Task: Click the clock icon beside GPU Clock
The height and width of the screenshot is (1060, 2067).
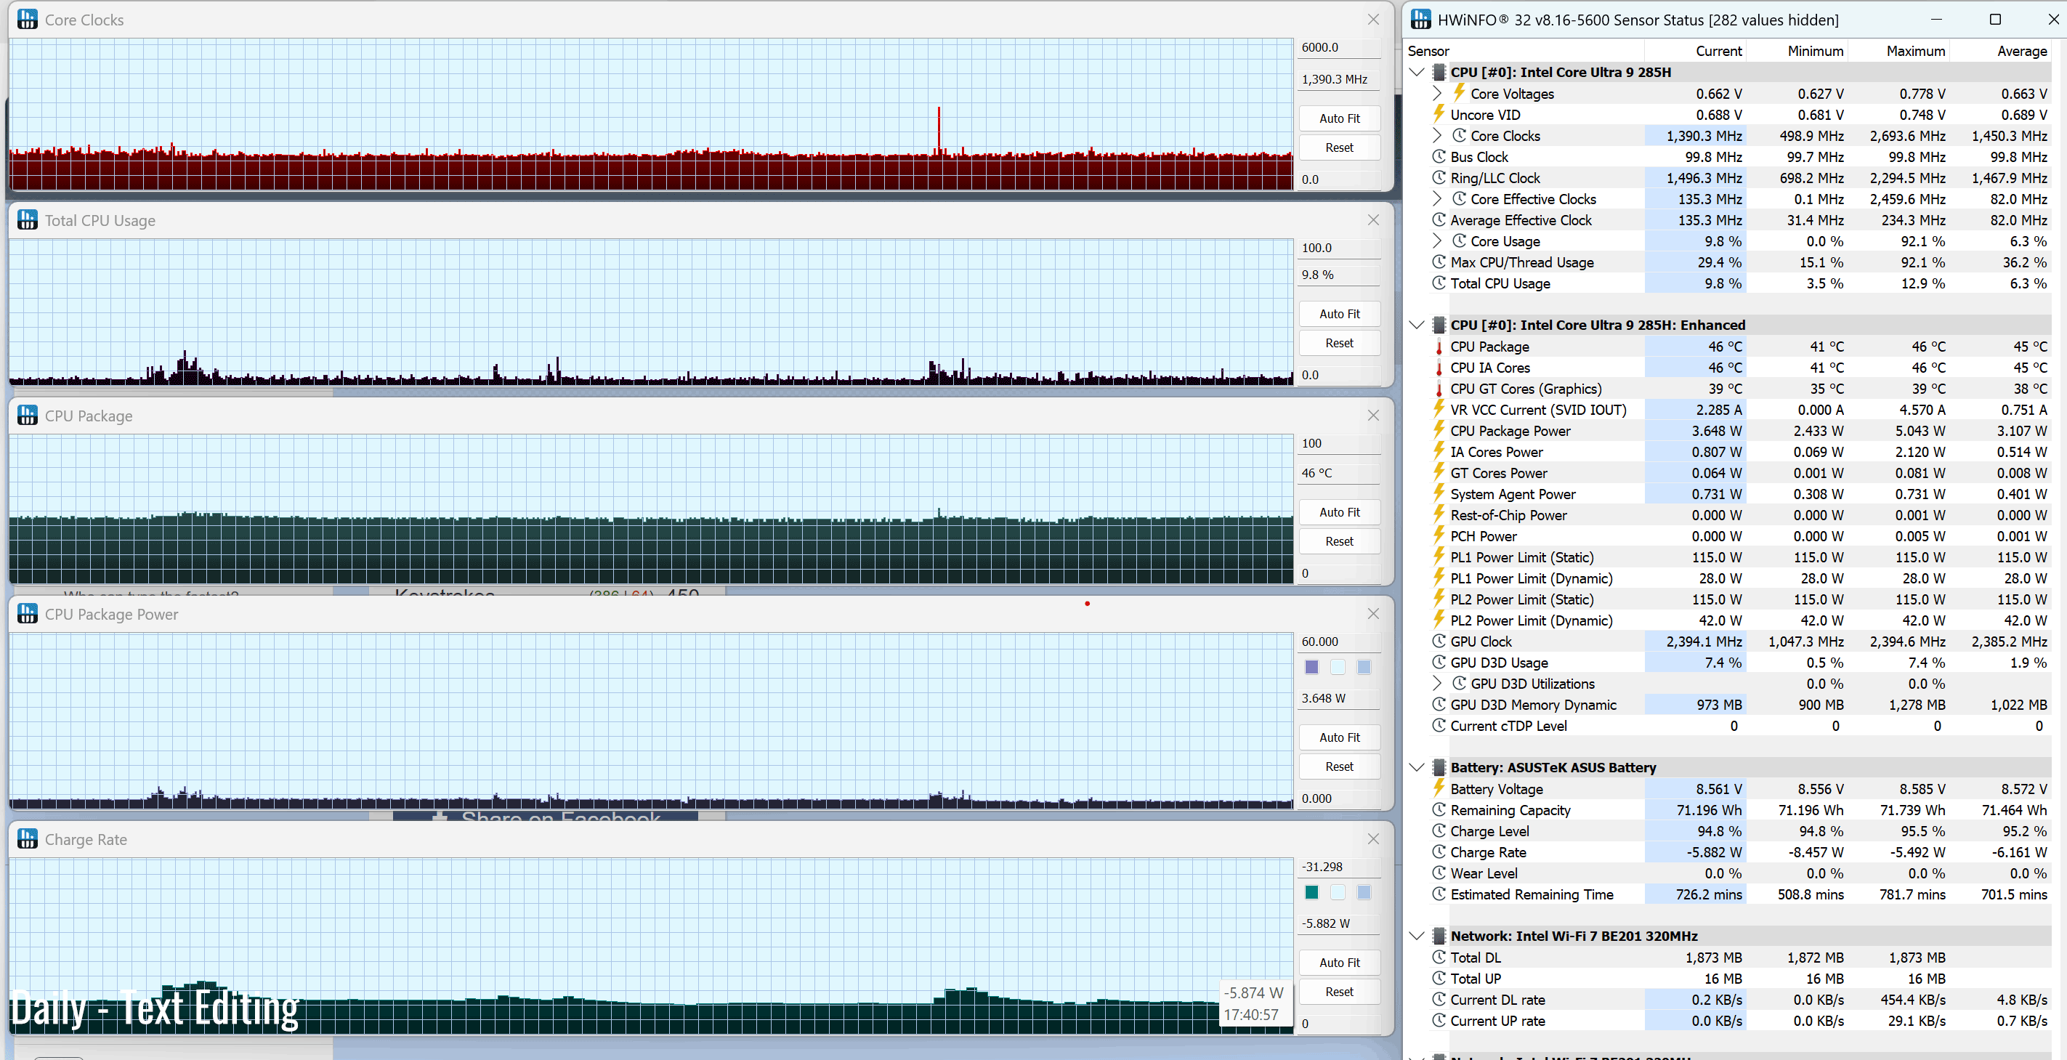Action: point(1439,641)
